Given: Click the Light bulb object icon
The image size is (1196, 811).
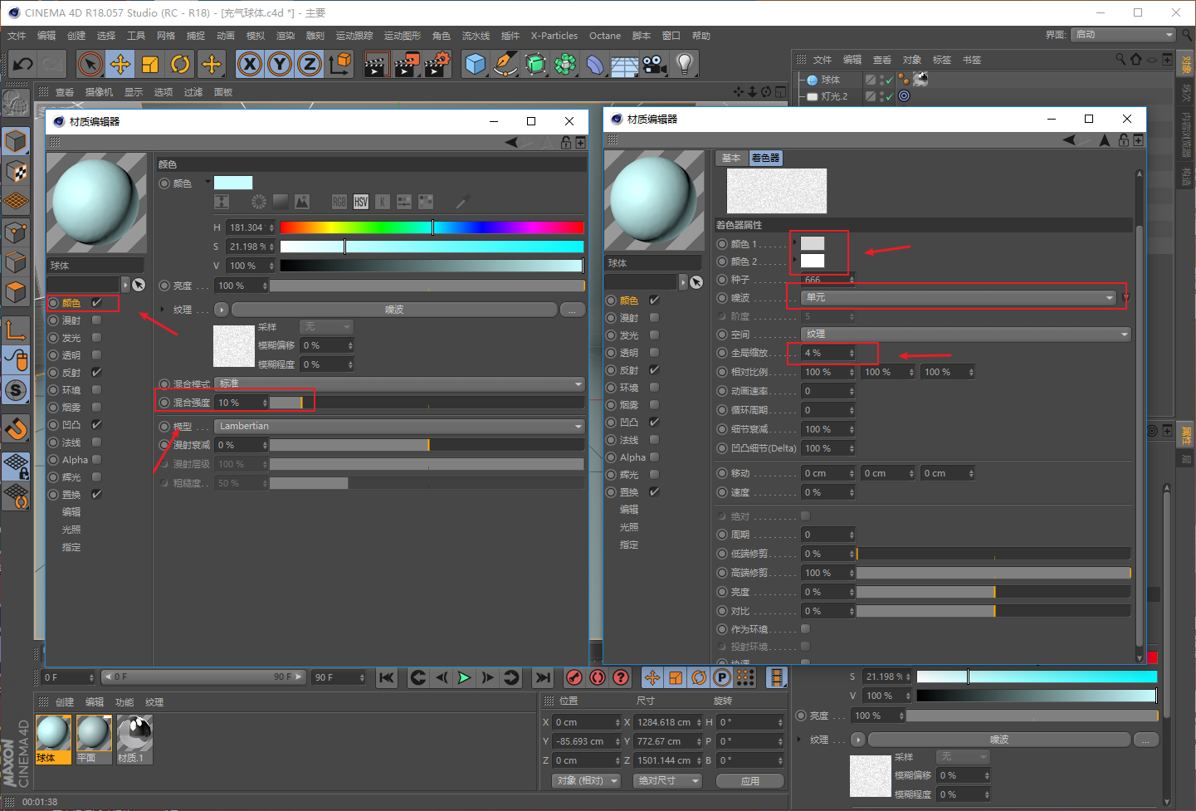Looking at the screenshot, I should [x=684, y=64].
